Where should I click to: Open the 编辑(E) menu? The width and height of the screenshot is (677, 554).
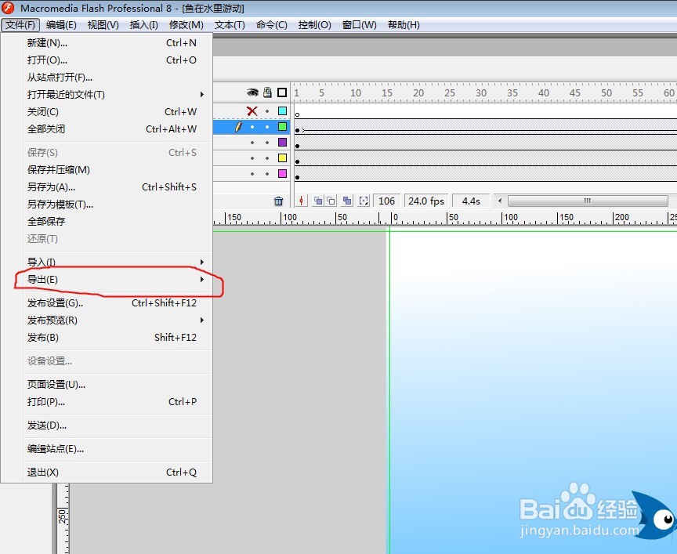point(61,25)
